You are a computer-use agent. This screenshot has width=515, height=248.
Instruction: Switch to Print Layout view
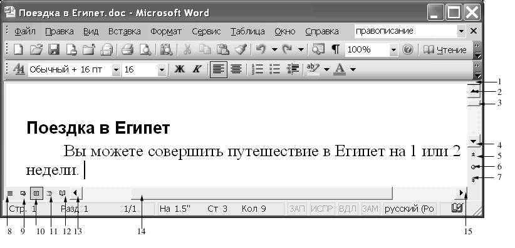pyautogui.click(x=36, y=193)
